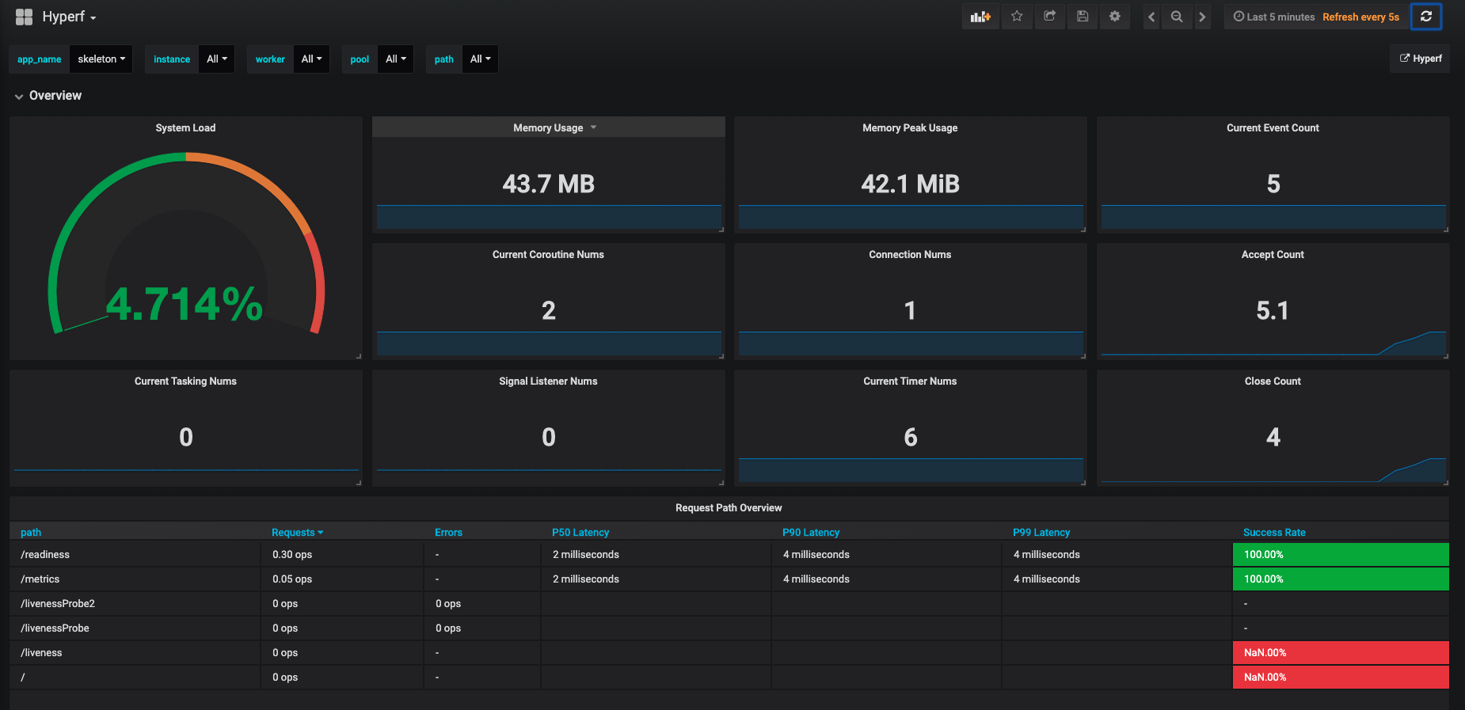Open the pool variable dropdown
Screen dimensions: 1465x710
coord(395,59)
